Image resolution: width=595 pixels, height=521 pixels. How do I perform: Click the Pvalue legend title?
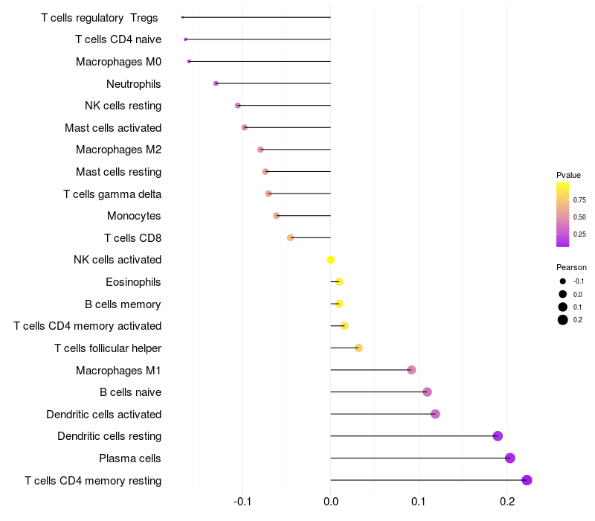tap(568, 175)
